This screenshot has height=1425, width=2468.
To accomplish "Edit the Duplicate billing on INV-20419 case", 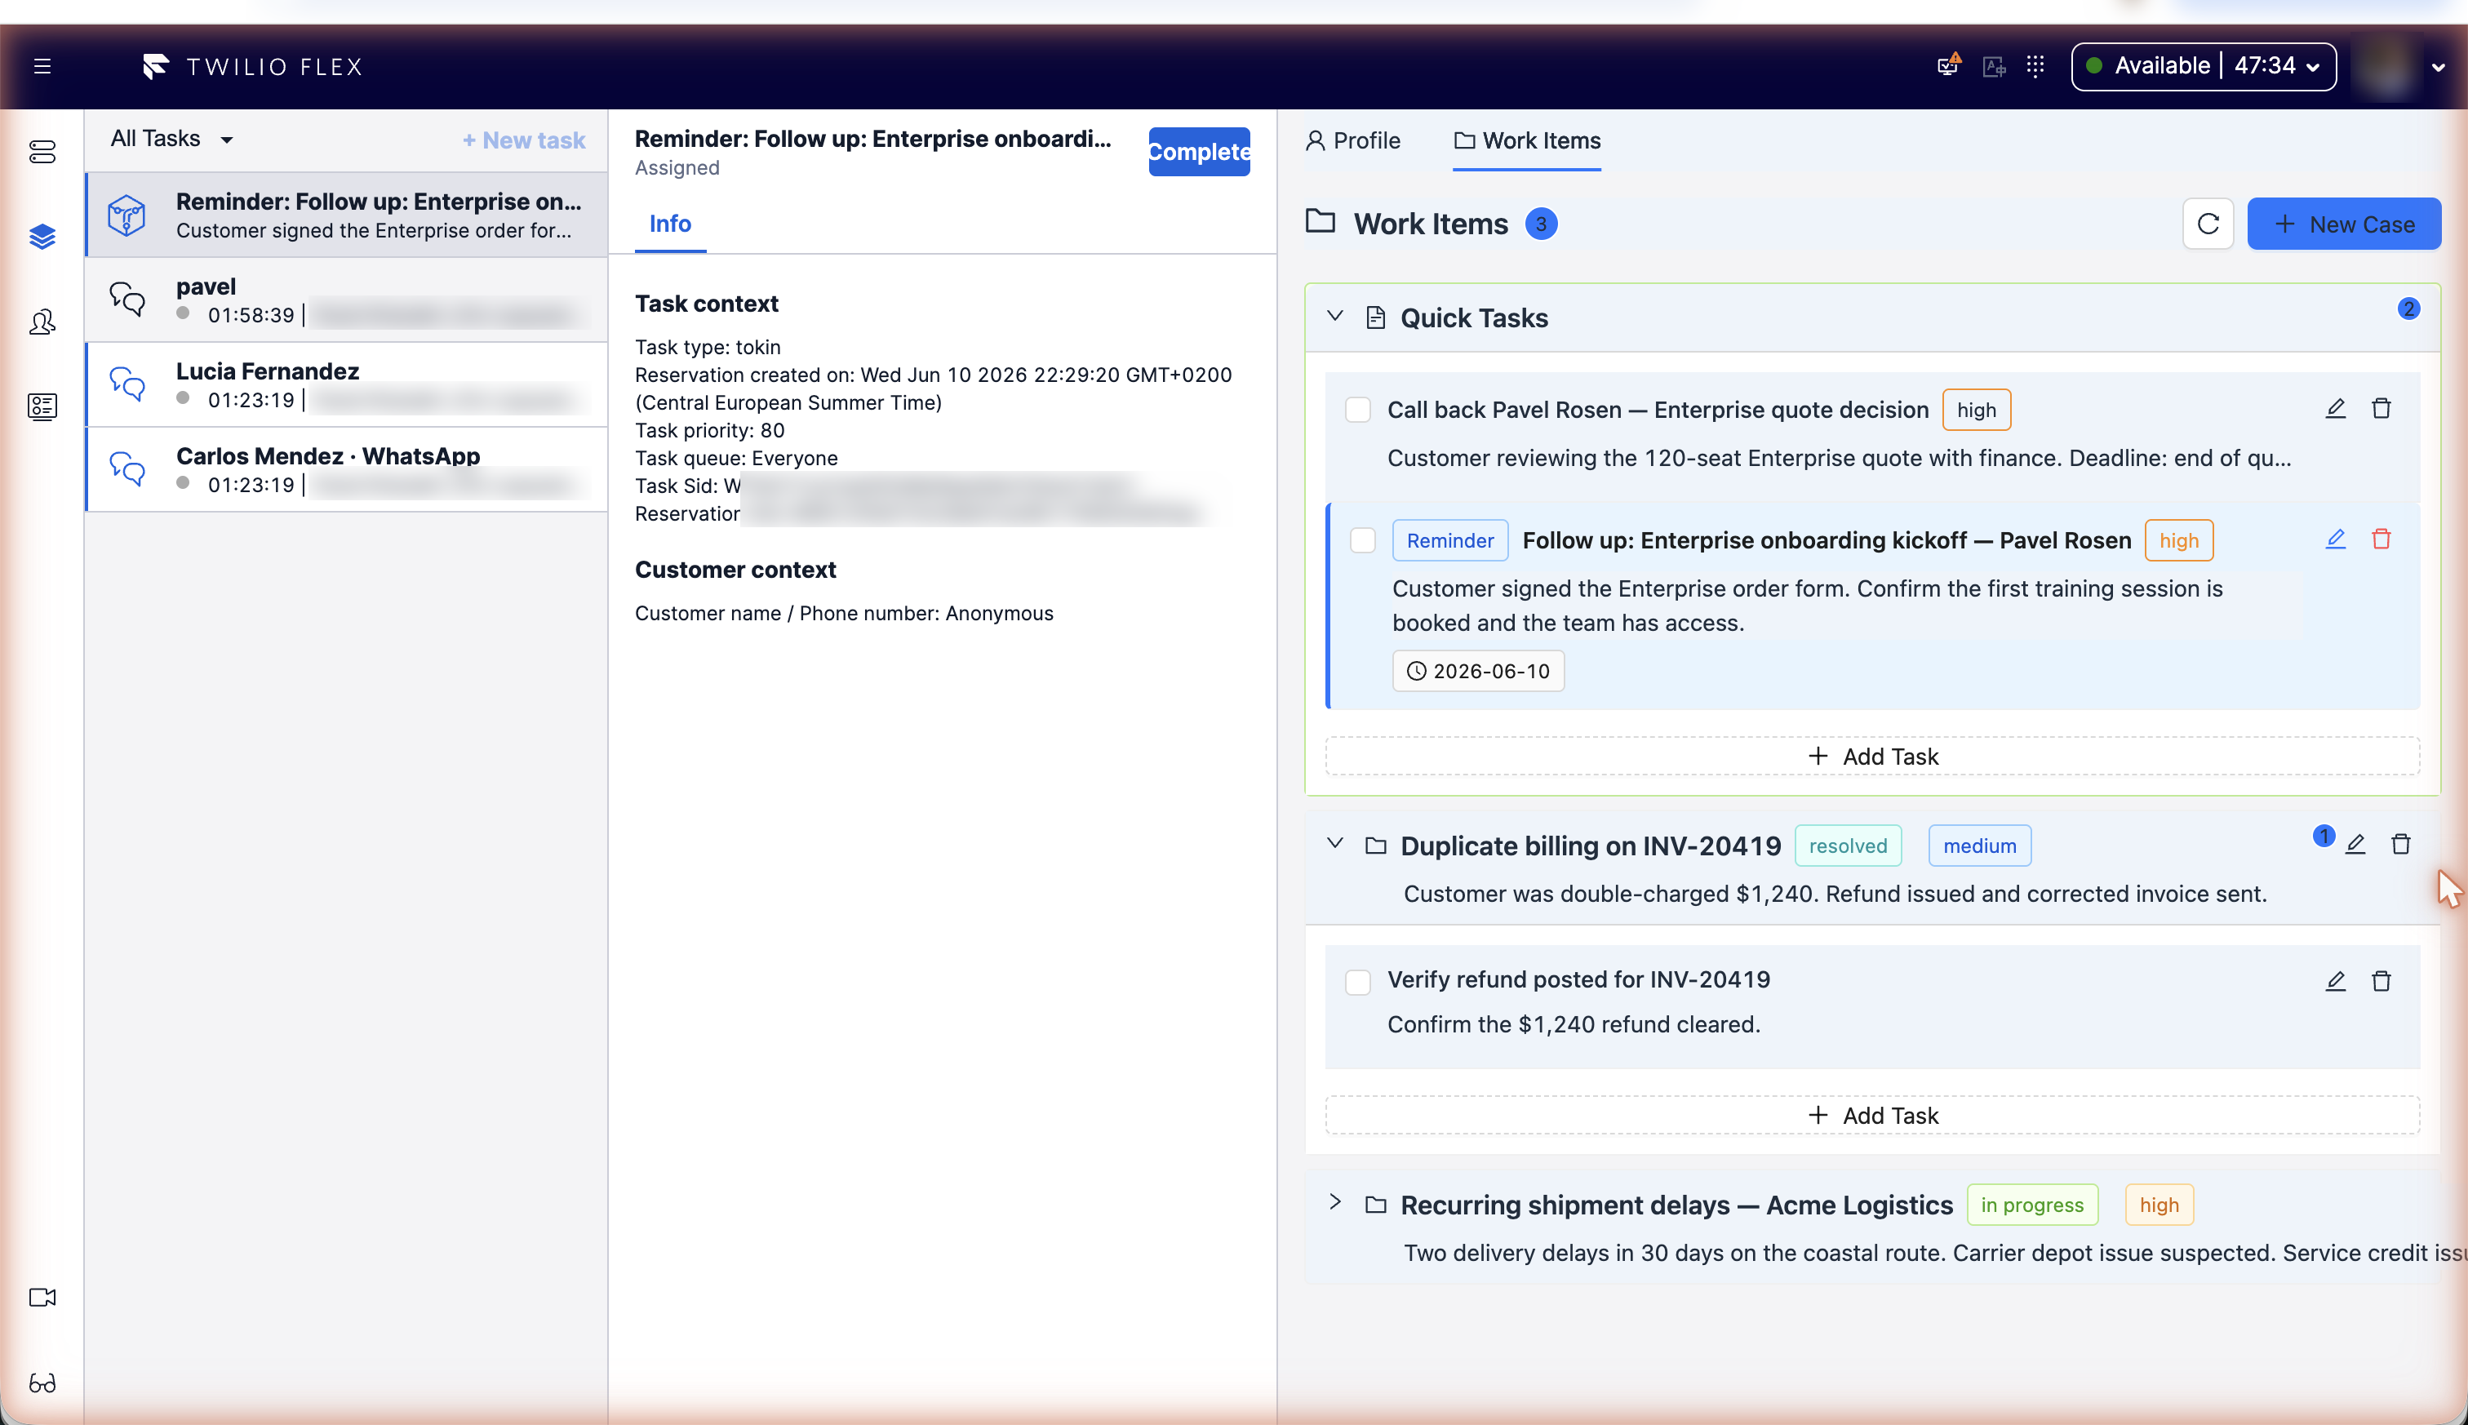I will tap(2355, 845).
